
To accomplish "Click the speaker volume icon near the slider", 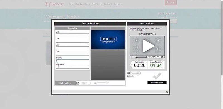I will click(x=95, y=83).
